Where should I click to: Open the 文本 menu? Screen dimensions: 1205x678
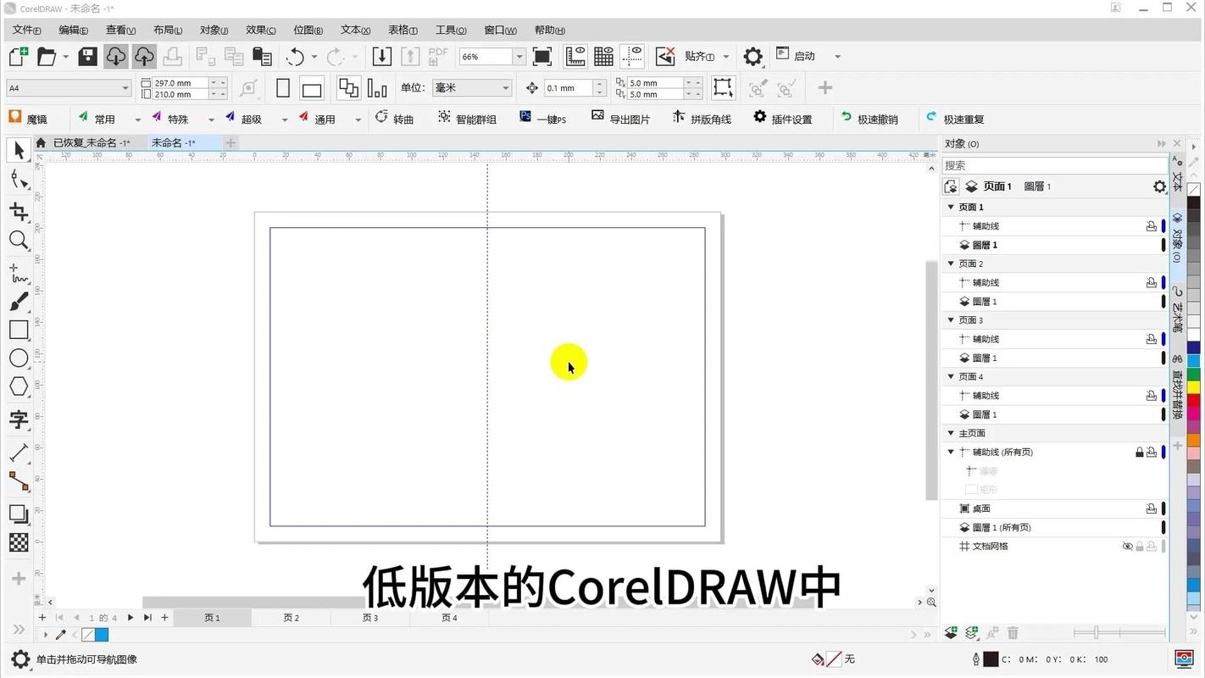(x=354, y=30)
